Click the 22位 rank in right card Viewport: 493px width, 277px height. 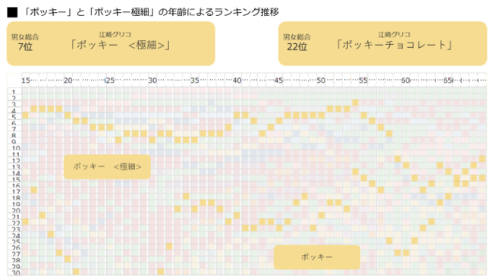(x=297, y=47)
